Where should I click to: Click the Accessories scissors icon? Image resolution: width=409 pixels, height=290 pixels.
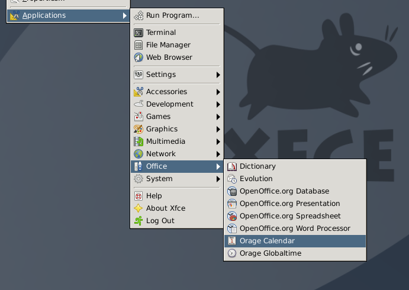pos(139,92)
